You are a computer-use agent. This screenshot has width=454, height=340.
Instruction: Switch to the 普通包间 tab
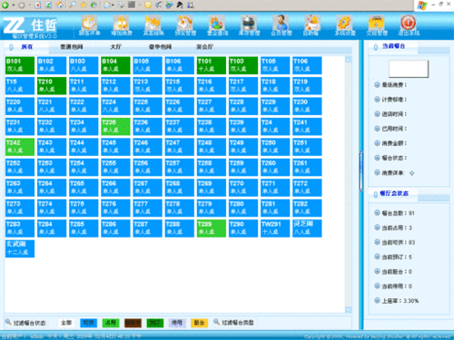point(72,47)
